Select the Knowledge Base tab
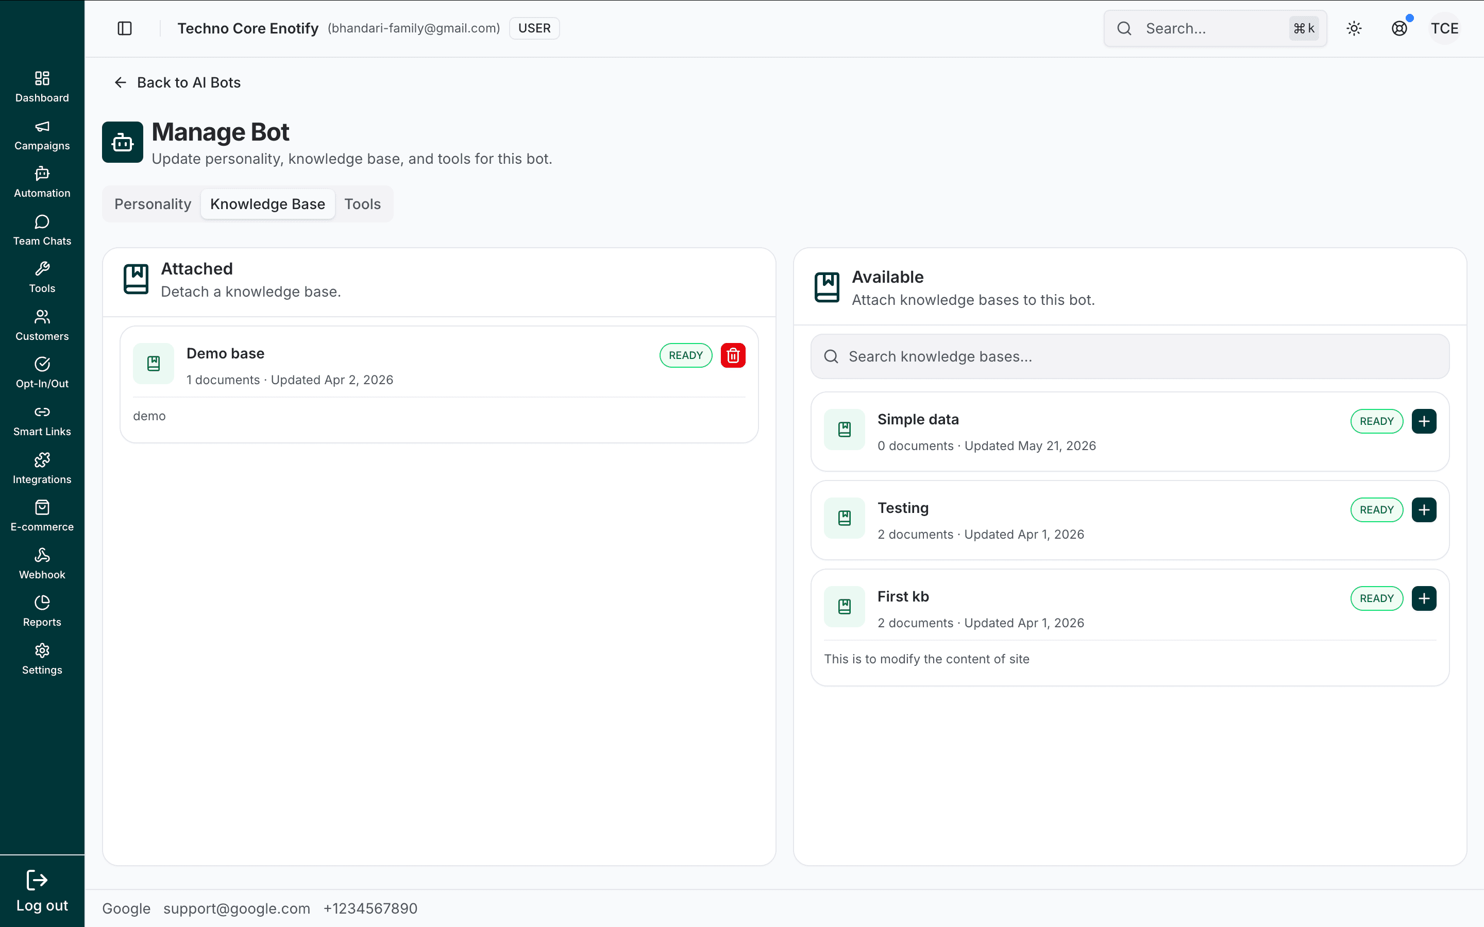This screenshot has height=927, width=1484. click(267, 204)
